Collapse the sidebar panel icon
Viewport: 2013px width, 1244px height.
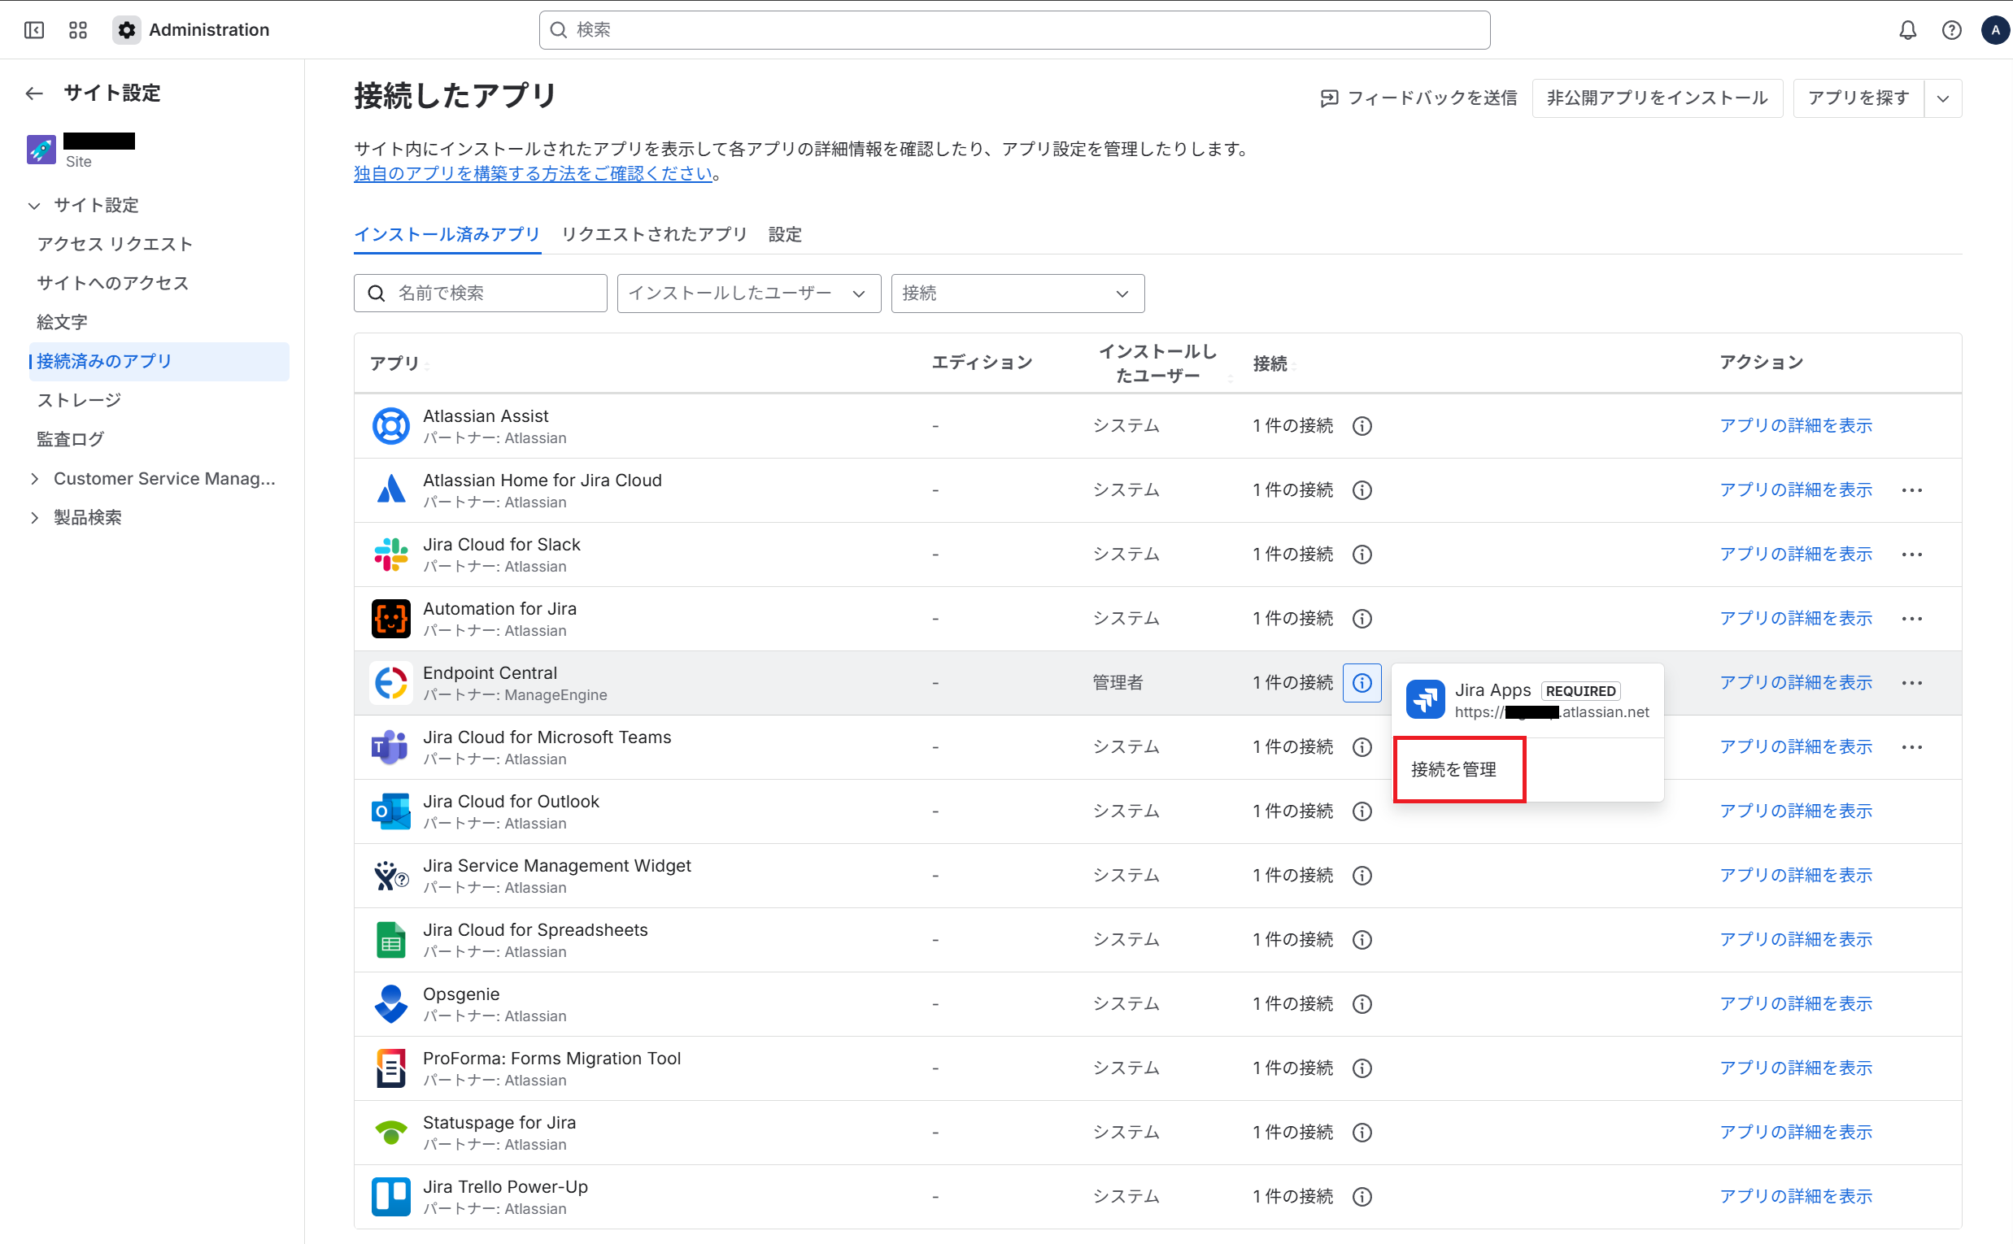point(33,30)
